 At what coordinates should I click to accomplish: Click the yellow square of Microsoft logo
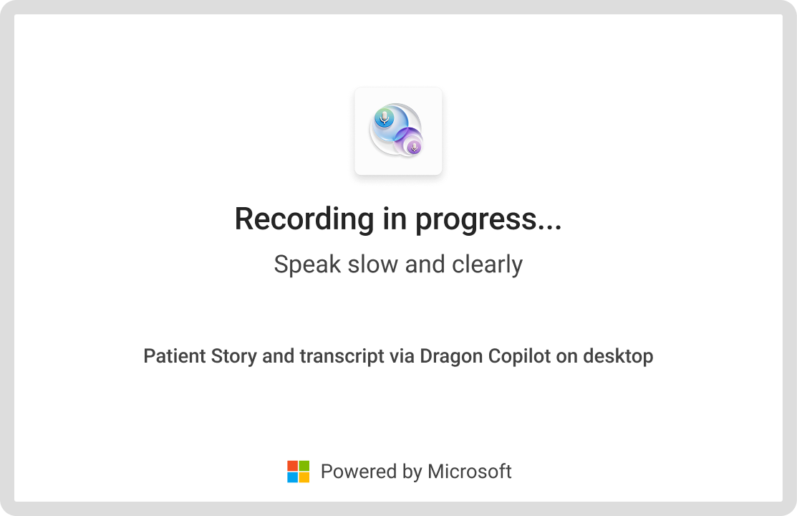[x=304, y=477]
